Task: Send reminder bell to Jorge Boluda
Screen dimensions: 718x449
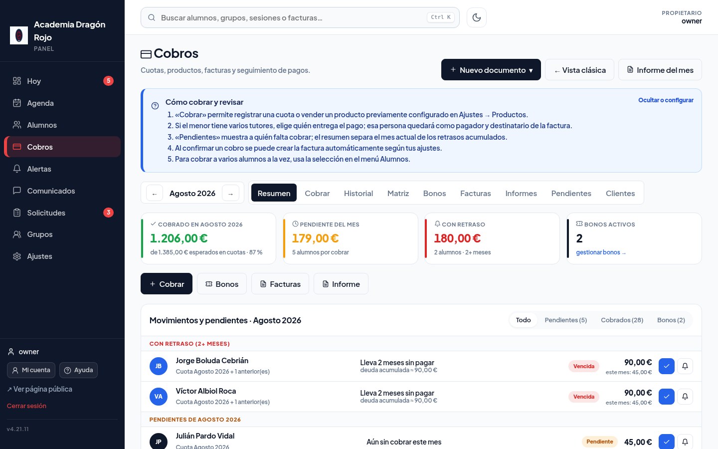Action: tap(685, 366)
